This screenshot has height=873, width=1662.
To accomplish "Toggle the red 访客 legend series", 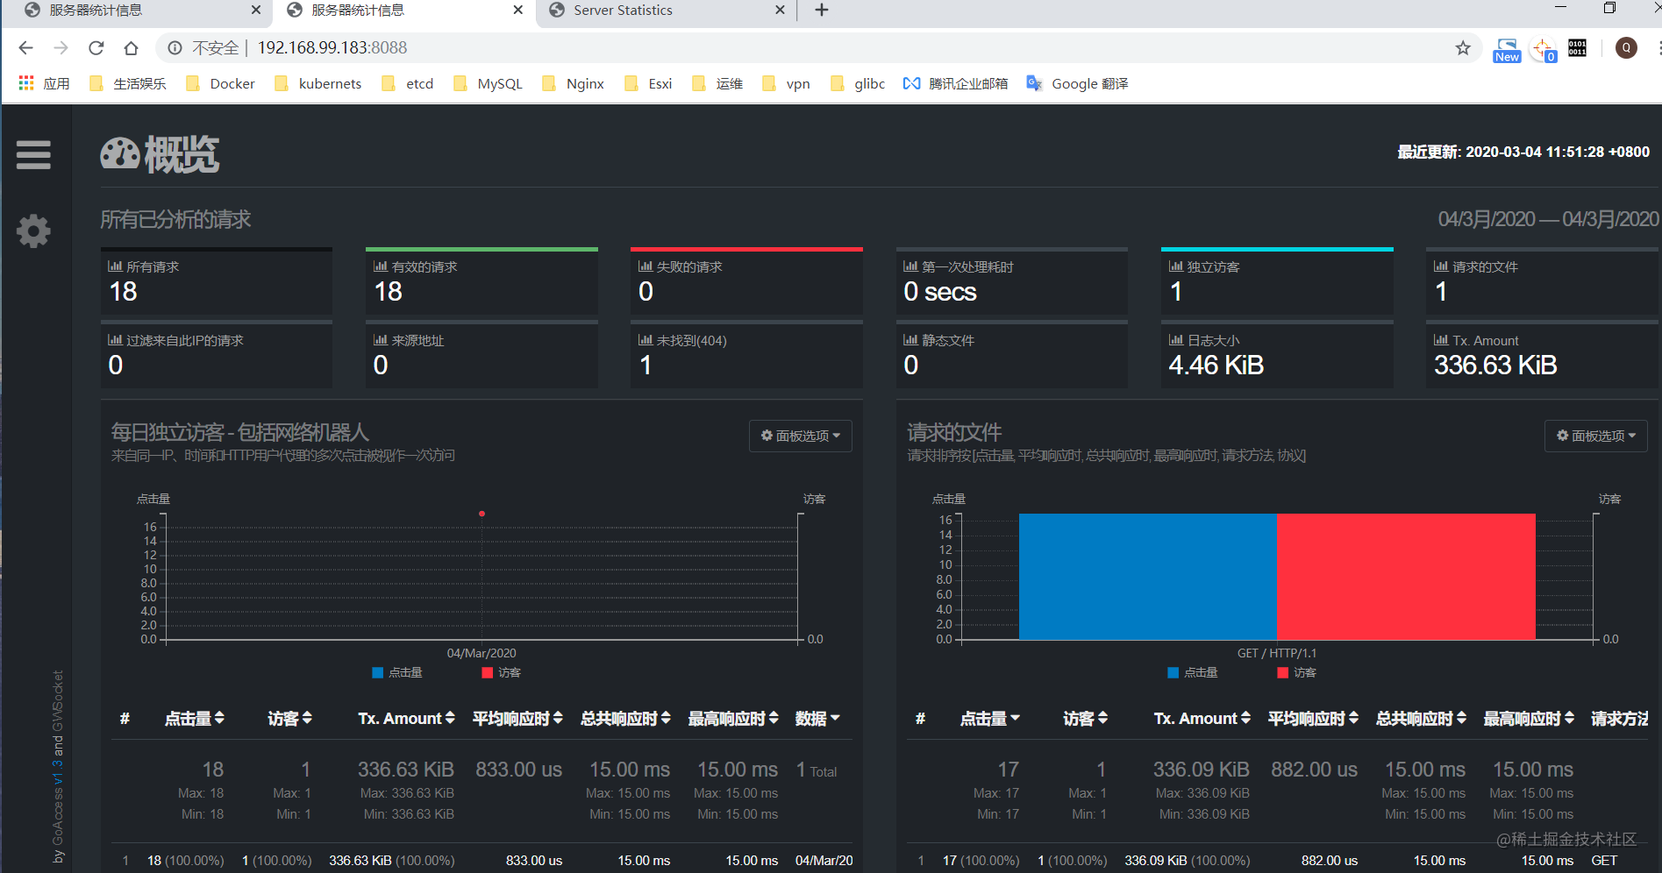I will pyautogui.click(x=501, y=672).
